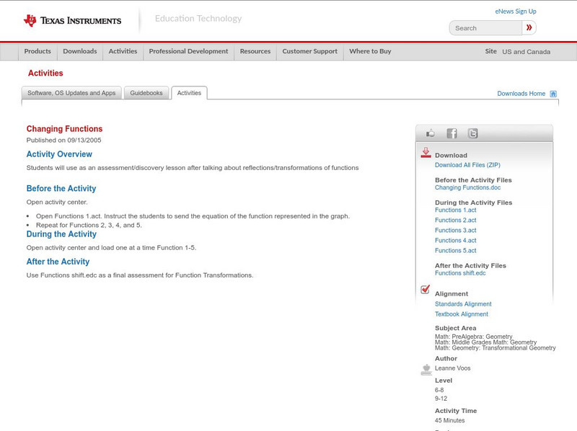The height and width of the screenshot is (431, 577).
Task: Click the red double-arrow search submit button
Action: [x=529, y=27]
